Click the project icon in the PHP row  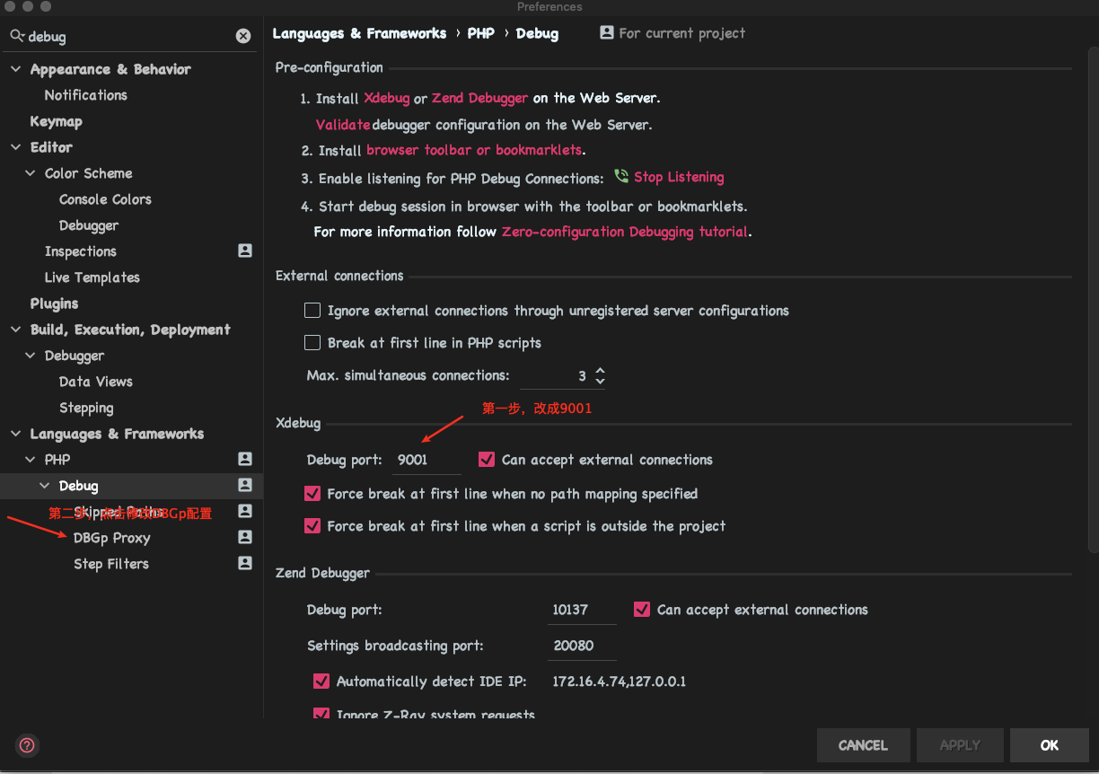click(245, 460)
